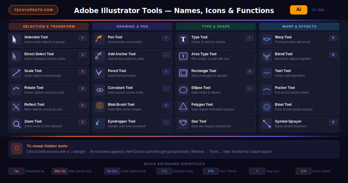Click the Blob Brush Tool icon
Image resolution: width=348 pixels, height=183 pixels.
coord(100,107)
